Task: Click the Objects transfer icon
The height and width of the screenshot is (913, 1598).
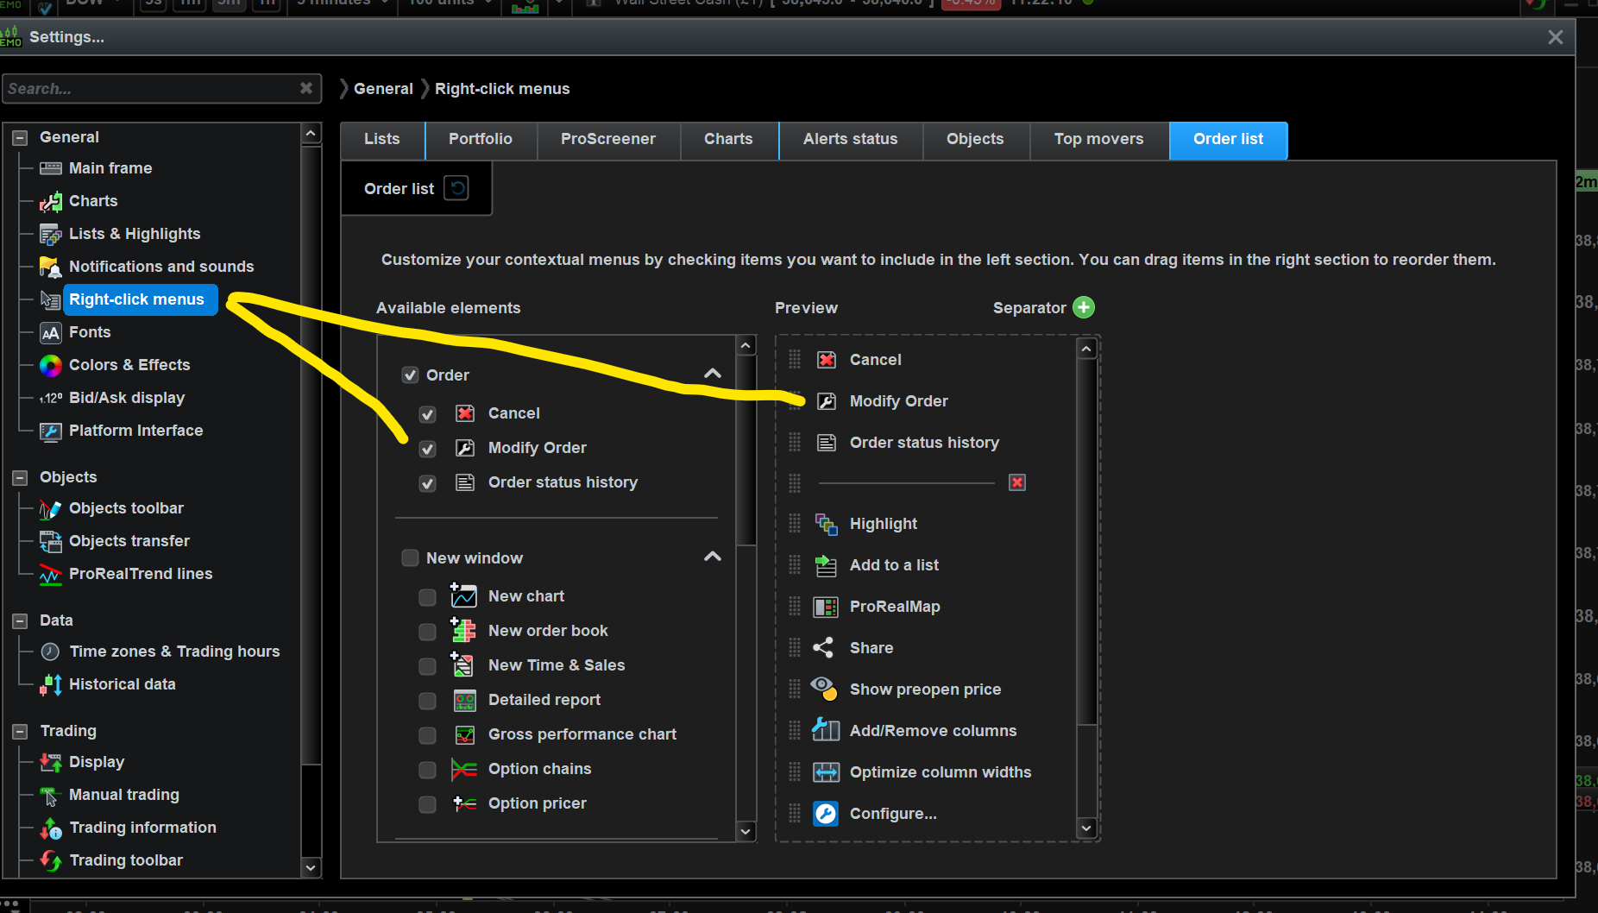Action: [51, 542]
